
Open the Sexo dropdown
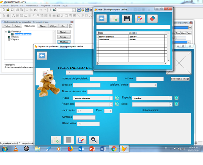[x=171, y=104]
